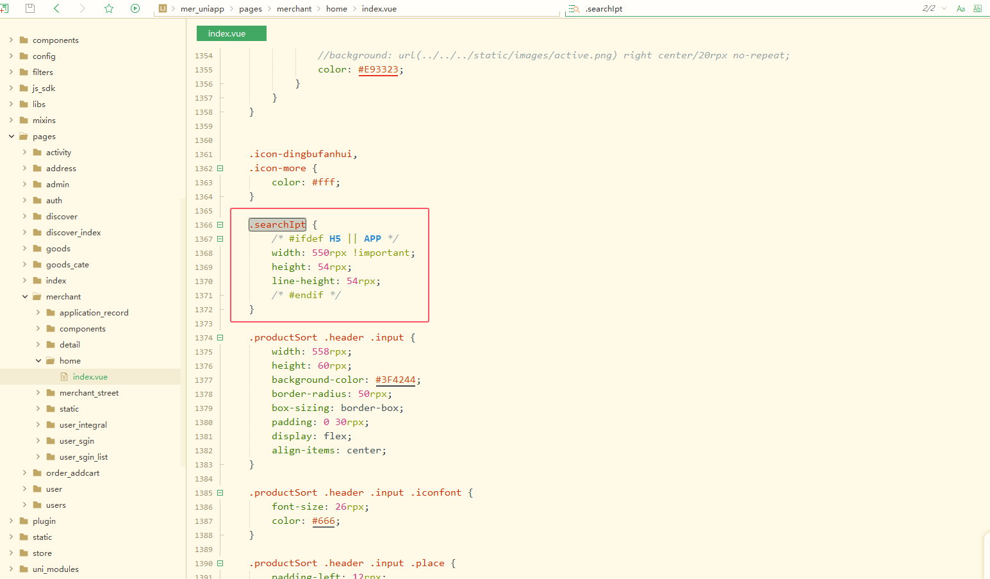Select the plugin folder

coord(44,521)
